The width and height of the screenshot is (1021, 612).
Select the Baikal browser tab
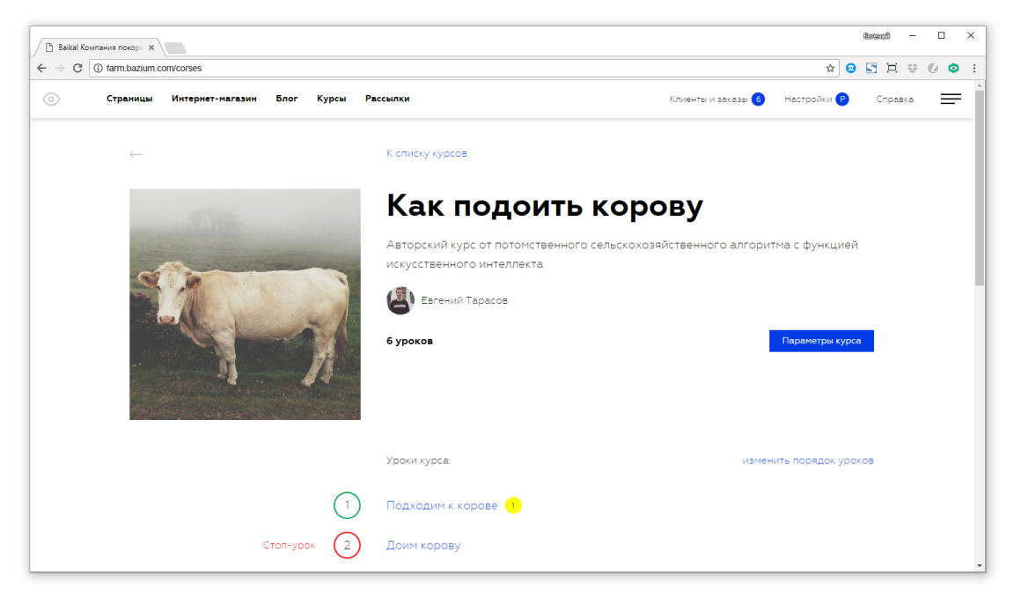[x=99, y=48]
